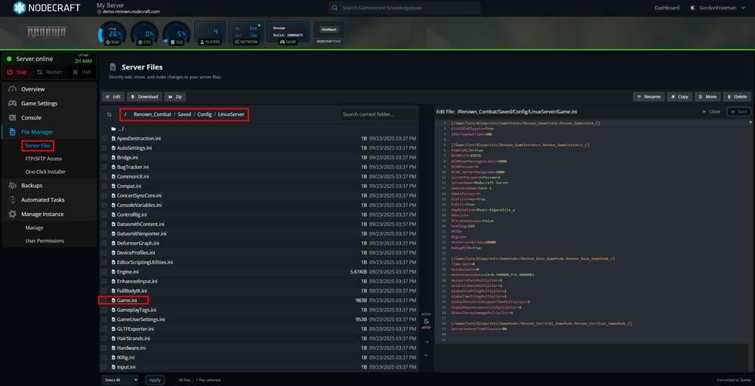
Task: Click the search magnifier icon
Action: coord(334,8)
